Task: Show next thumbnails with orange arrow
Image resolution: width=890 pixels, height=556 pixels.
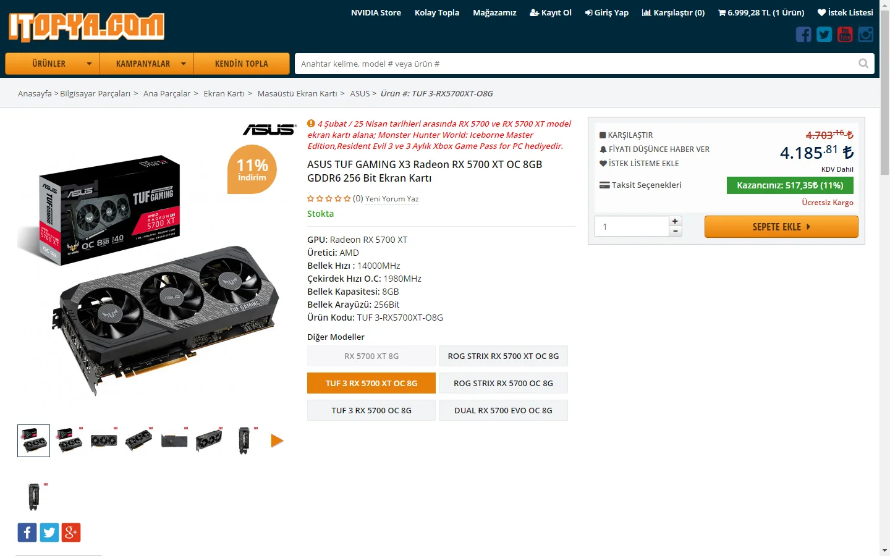Action: coord(277,440)
